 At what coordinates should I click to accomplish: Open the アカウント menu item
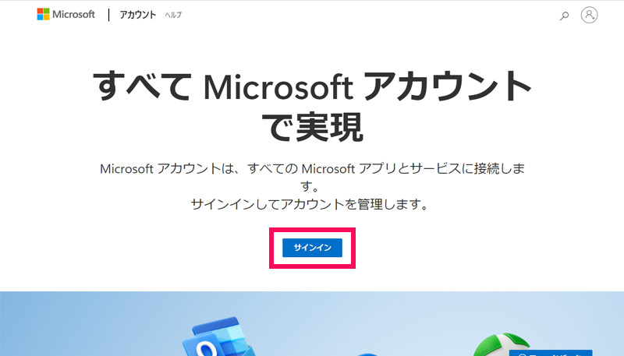138,15
